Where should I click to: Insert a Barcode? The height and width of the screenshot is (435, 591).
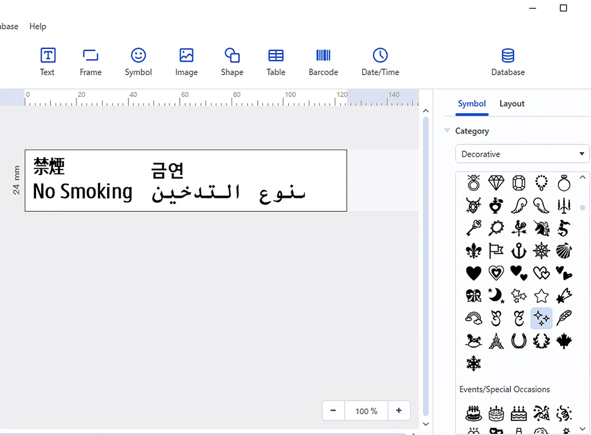coord(323,61)
